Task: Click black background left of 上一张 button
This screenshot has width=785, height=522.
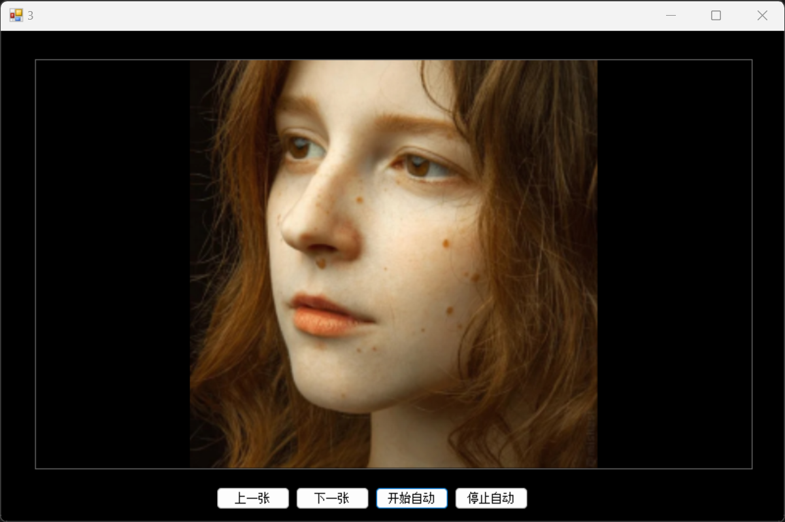Action: (111, 498)
